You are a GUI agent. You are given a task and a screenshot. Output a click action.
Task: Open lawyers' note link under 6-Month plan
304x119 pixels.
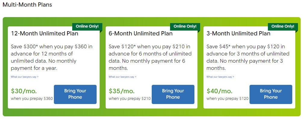(122, 77)
